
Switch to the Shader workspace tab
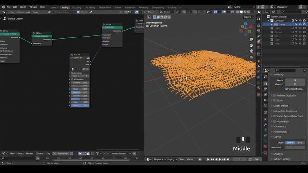pyautogui.click(x=118, y=8)
